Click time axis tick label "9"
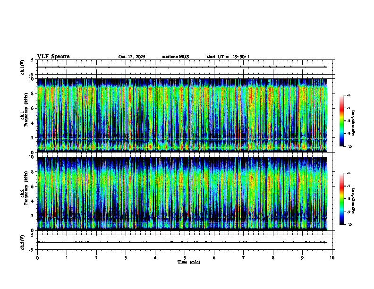Image resolution: width=374 pixels, height=289 pixels. [302, 258]
